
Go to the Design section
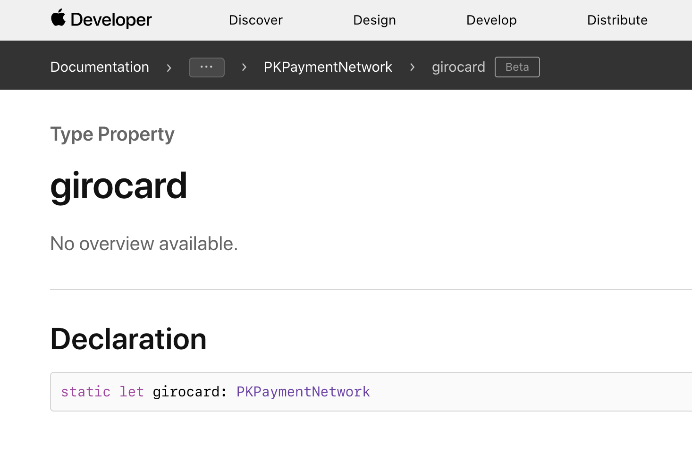pos(374,20)
